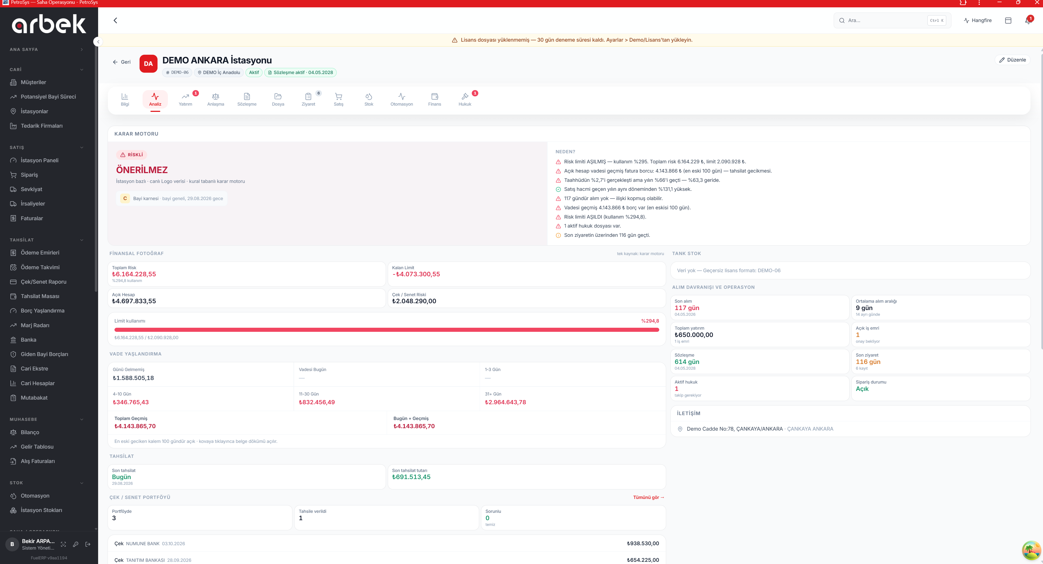This screenshot has width=1043, height=564.
Task: Collapse the CARİ sidebar section
Action: click(47, 69)
